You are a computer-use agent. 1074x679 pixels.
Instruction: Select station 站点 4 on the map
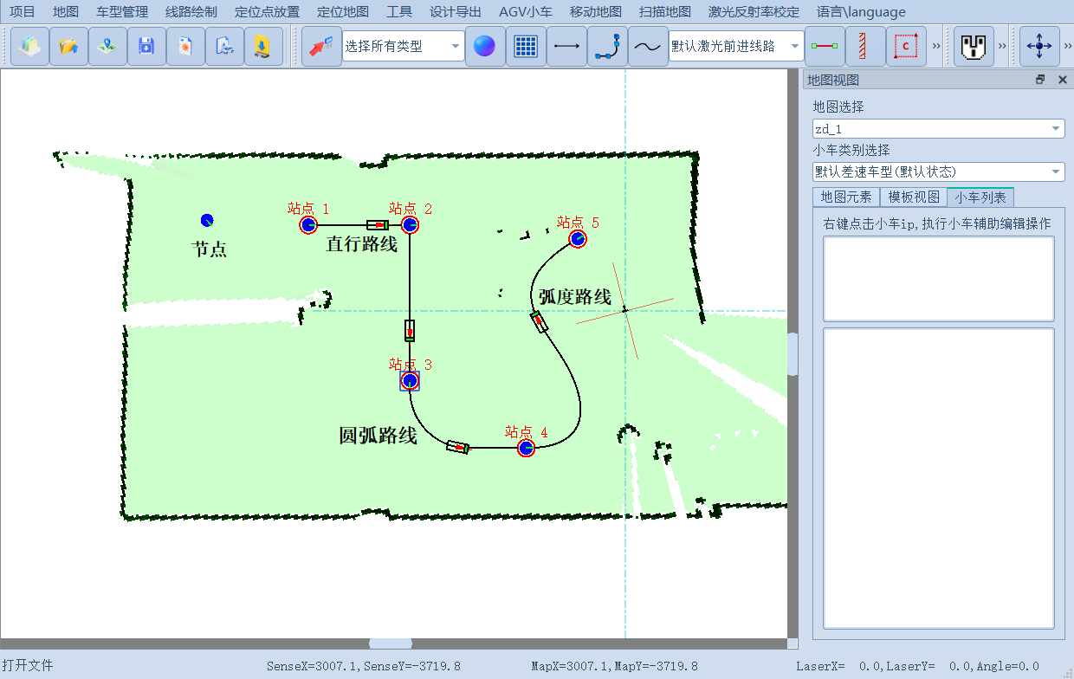526,448
